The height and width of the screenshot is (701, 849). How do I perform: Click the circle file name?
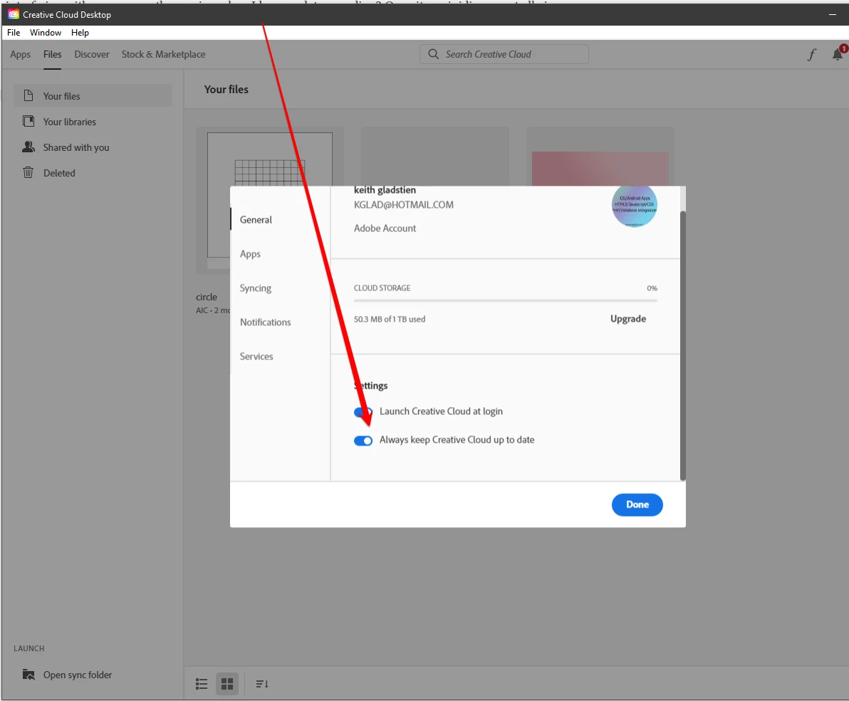click(x=207, y=297)
